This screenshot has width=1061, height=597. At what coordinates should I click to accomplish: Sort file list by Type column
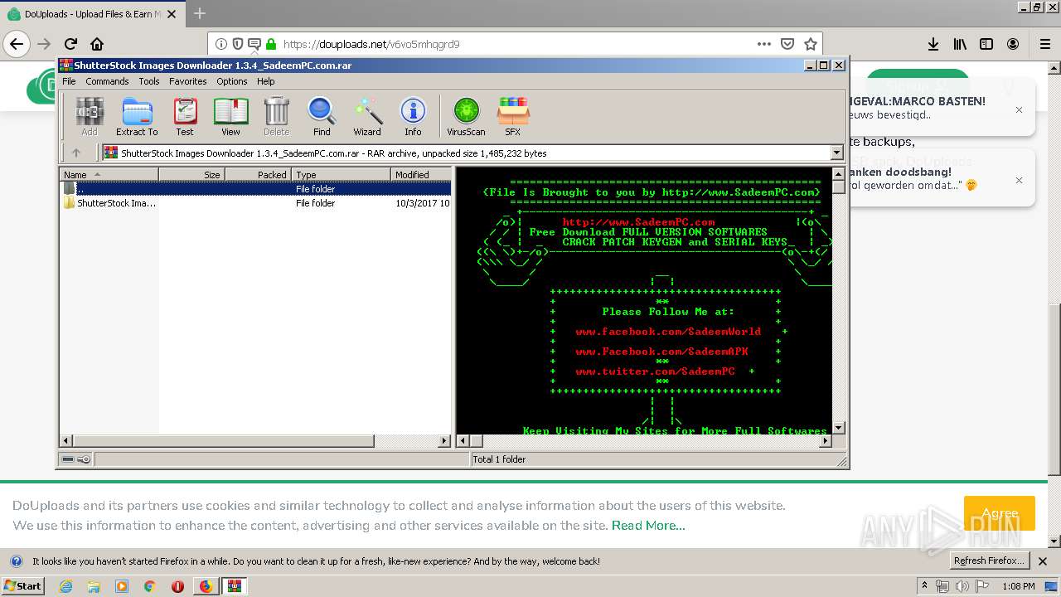[341, 174]
